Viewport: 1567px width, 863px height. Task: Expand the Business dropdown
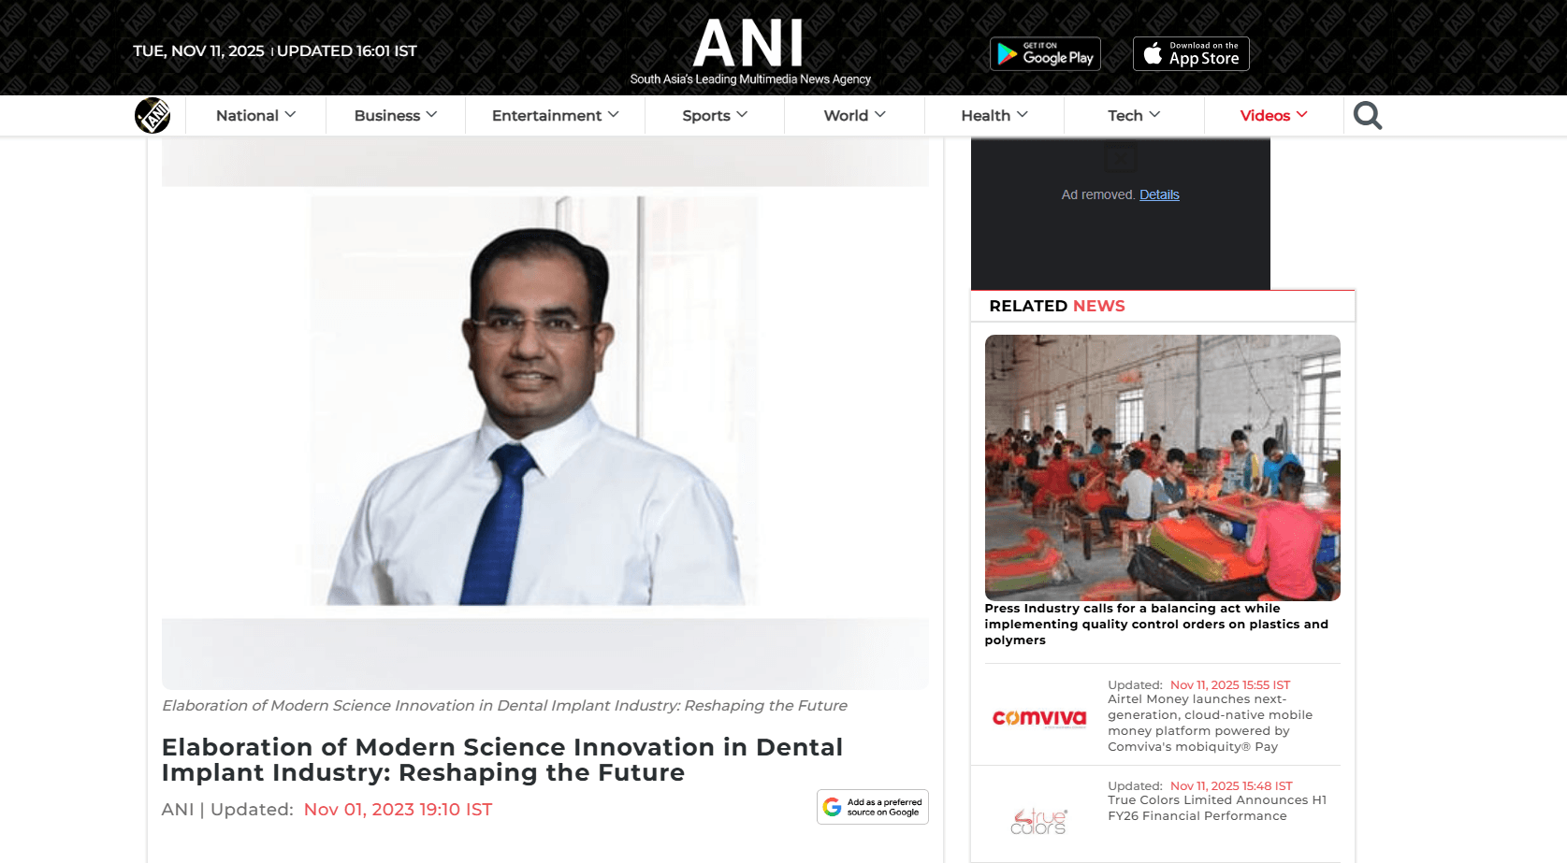coord(396,115)
